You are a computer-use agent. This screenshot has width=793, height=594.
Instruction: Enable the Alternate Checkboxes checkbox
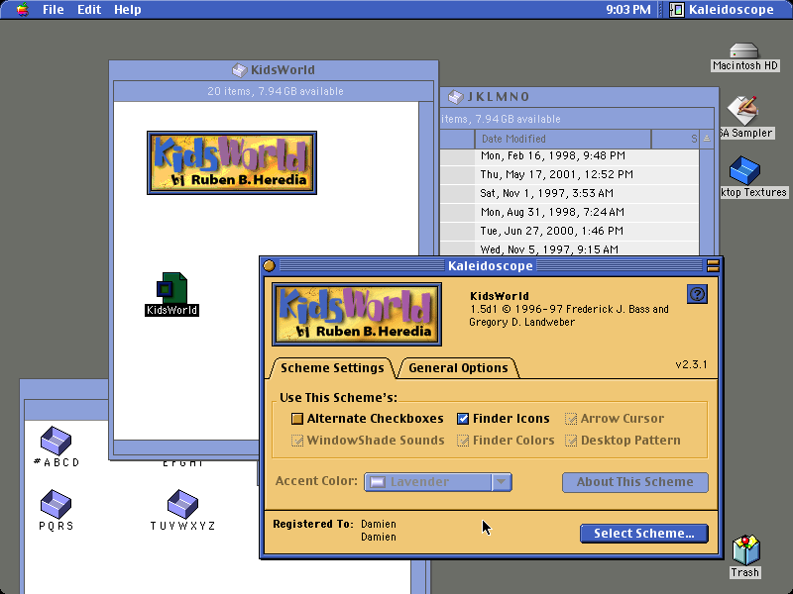tap(297, 419)
